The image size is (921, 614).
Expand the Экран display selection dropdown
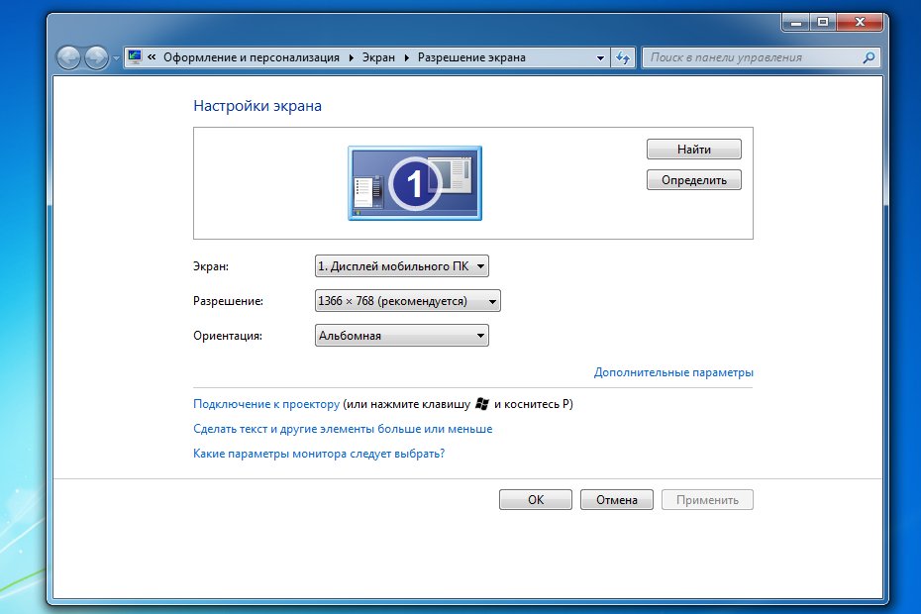401,265
